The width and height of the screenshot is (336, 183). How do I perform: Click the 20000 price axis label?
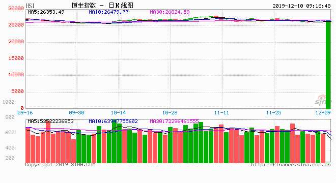click(x=16, y=42)
